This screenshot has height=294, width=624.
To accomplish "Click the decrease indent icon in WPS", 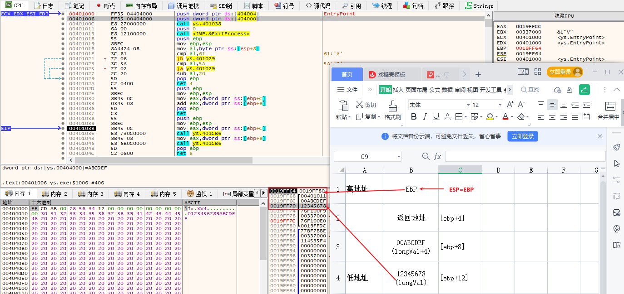I will click(x=574, y=105).
